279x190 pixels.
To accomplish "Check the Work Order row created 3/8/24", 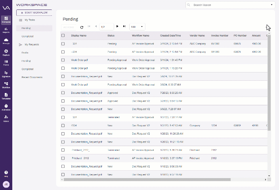I will (x=63, y=85).
